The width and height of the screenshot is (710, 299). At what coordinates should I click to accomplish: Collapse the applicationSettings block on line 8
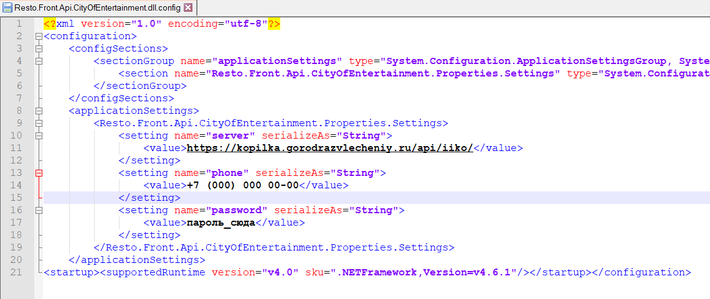click(x=39, y=111)
